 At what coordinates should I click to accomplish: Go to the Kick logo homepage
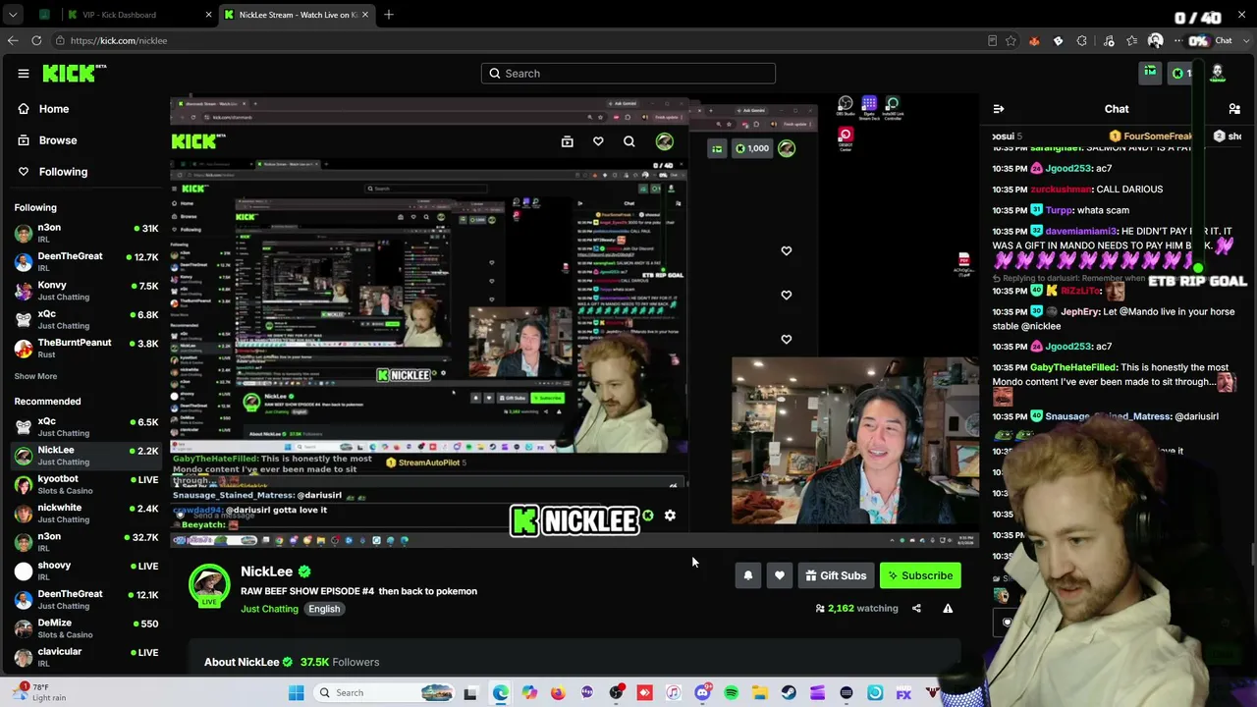coord(74,74)
